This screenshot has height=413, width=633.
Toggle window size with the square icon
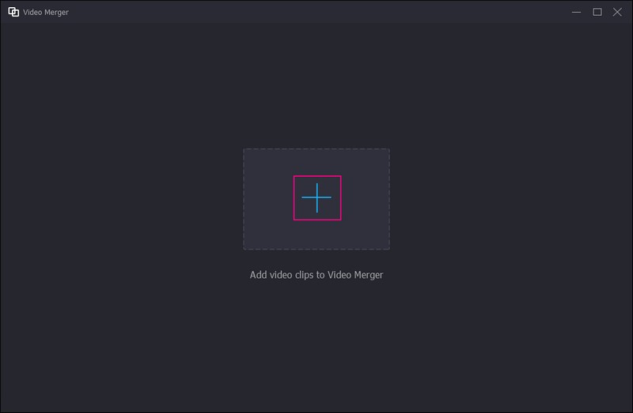[597, 12]
